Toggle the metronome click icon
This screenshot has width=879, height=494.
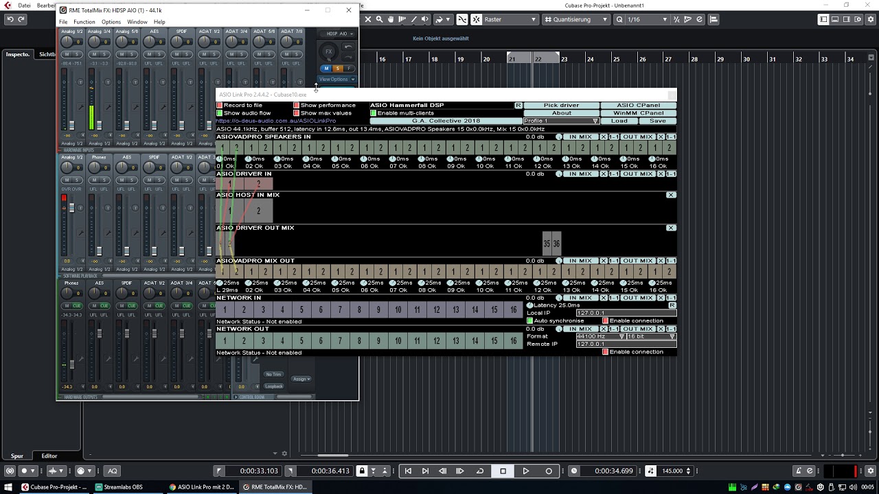(799, 471)
